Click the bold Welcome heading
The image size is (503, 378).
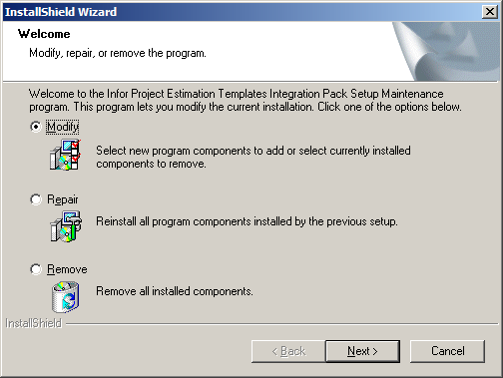(44, 34)
